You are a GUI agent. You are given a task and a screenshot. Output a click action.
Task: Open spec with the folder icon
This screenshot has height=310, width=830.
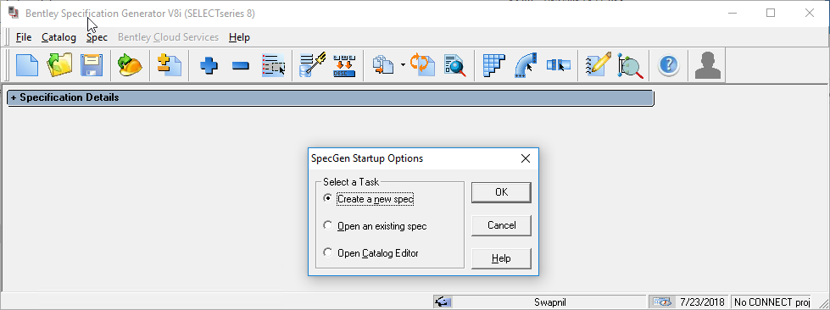pos(58,65)
